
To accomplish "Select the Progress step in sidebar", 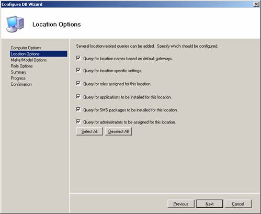I will click(18, 78).
